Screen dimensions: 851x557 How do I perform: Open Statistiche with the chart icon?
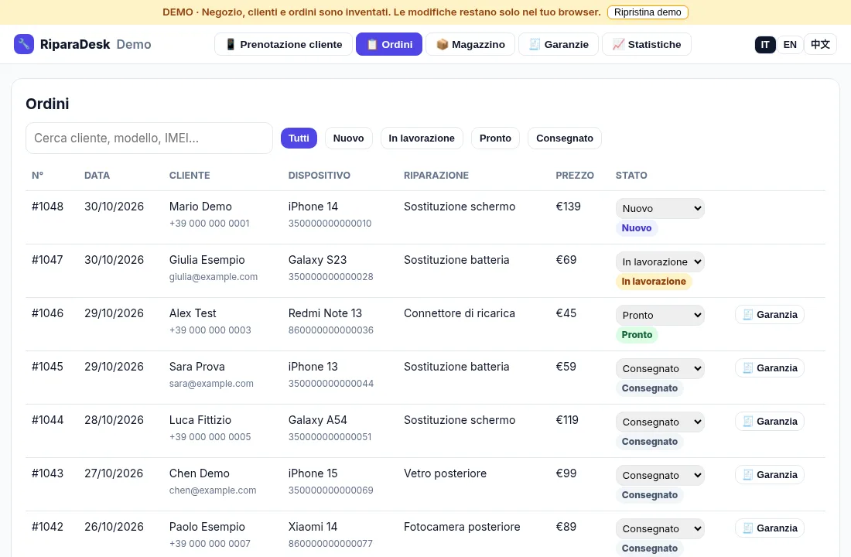(647, 45)
